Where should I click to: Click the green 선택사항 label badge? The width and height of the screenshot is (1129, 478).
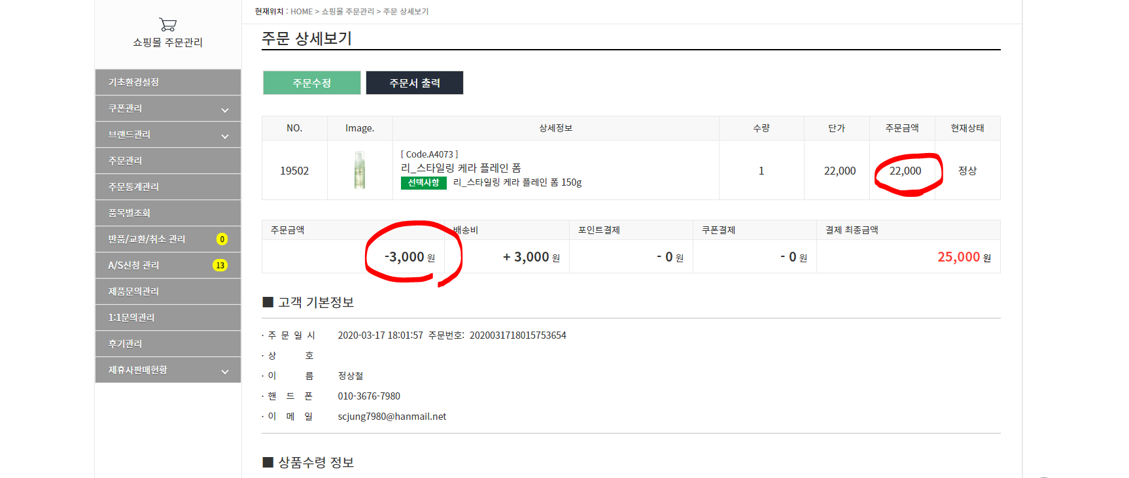point(424,183)
